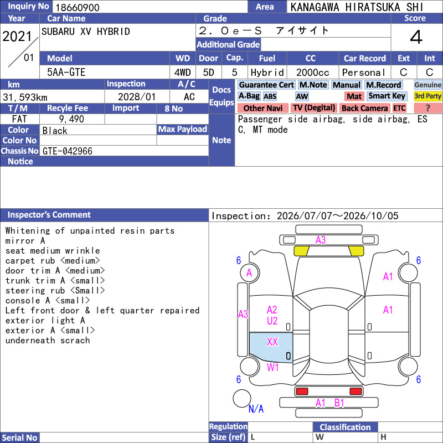
Task: Click the TV (Degital) badge
Action: coord(313,108)
